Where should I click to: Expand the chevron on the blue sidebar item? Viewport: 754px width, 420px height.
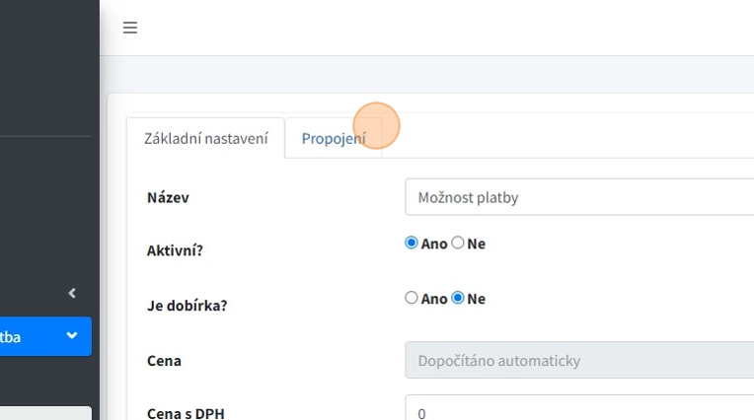pyautogui.click(x=72, y=336)
